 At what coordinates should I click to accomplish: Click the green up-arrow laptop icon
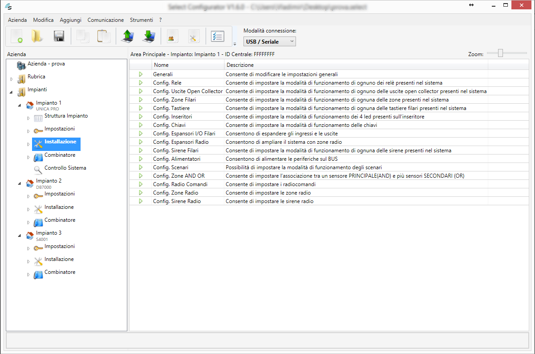click(x=127, y=36)
